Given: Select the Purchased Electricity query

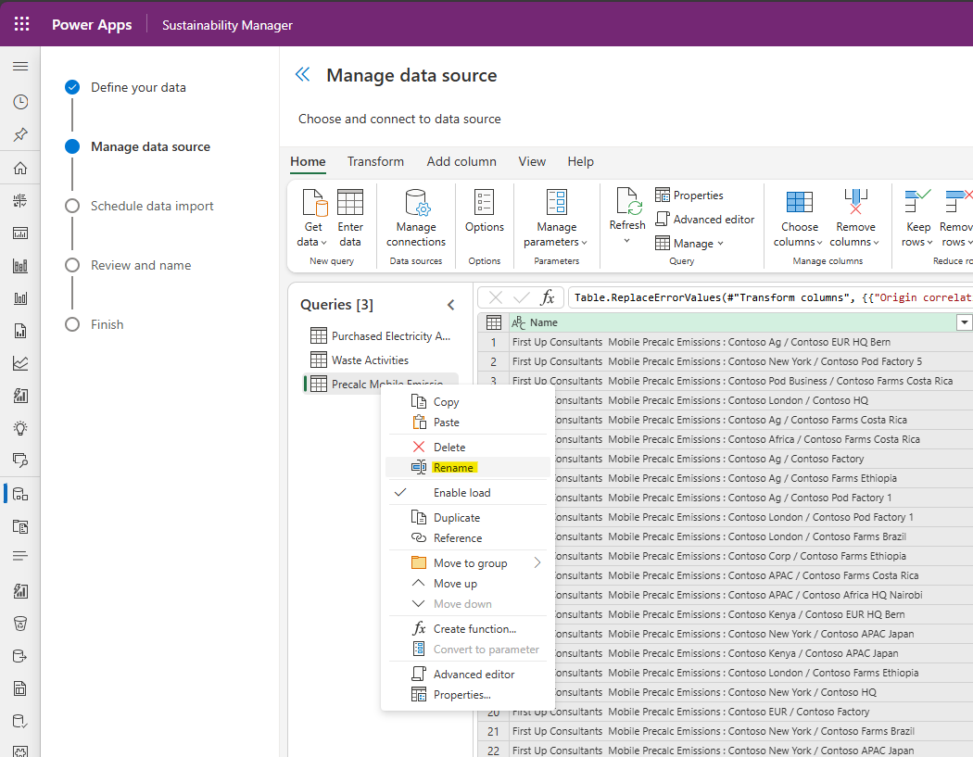Looking at the screenshot, I should pyautogui.click(x=381, y=335).
